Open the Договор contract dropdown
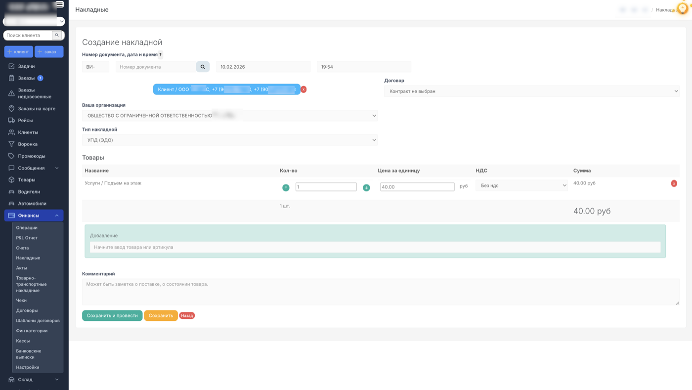 (x=531, y=91)
